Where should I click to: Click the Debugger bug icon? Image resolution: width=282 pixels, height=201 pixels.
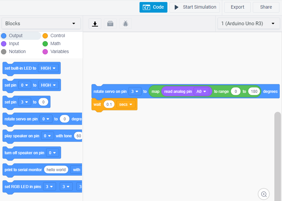point(126,24)
